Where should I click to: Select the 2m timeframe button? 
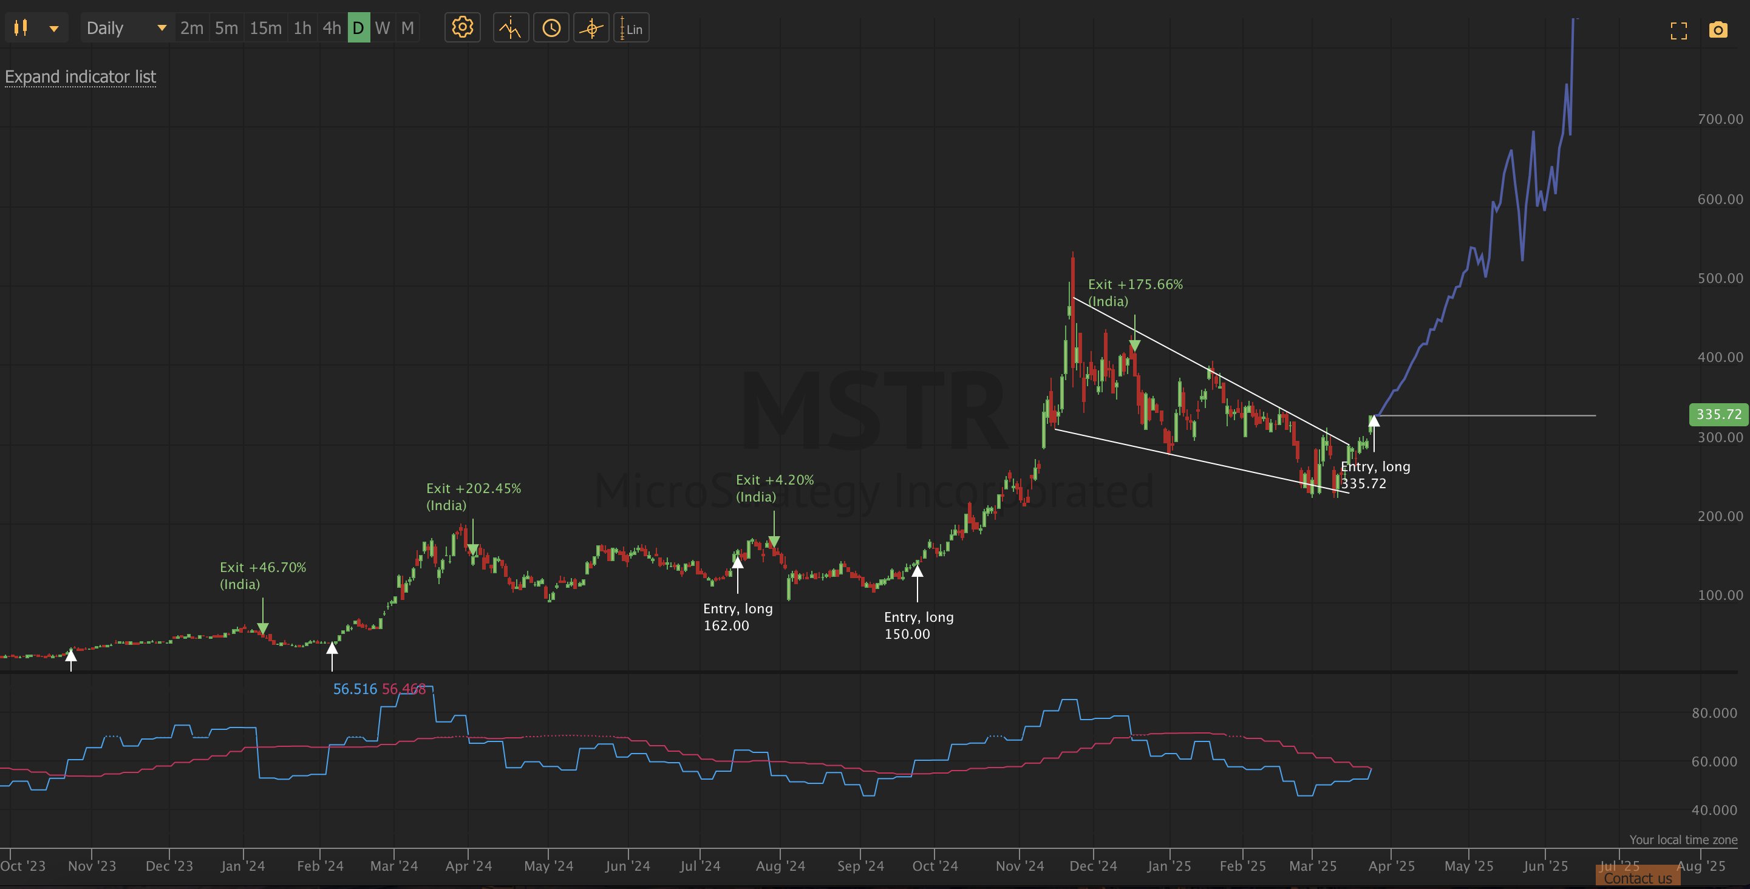coord(191,28)
